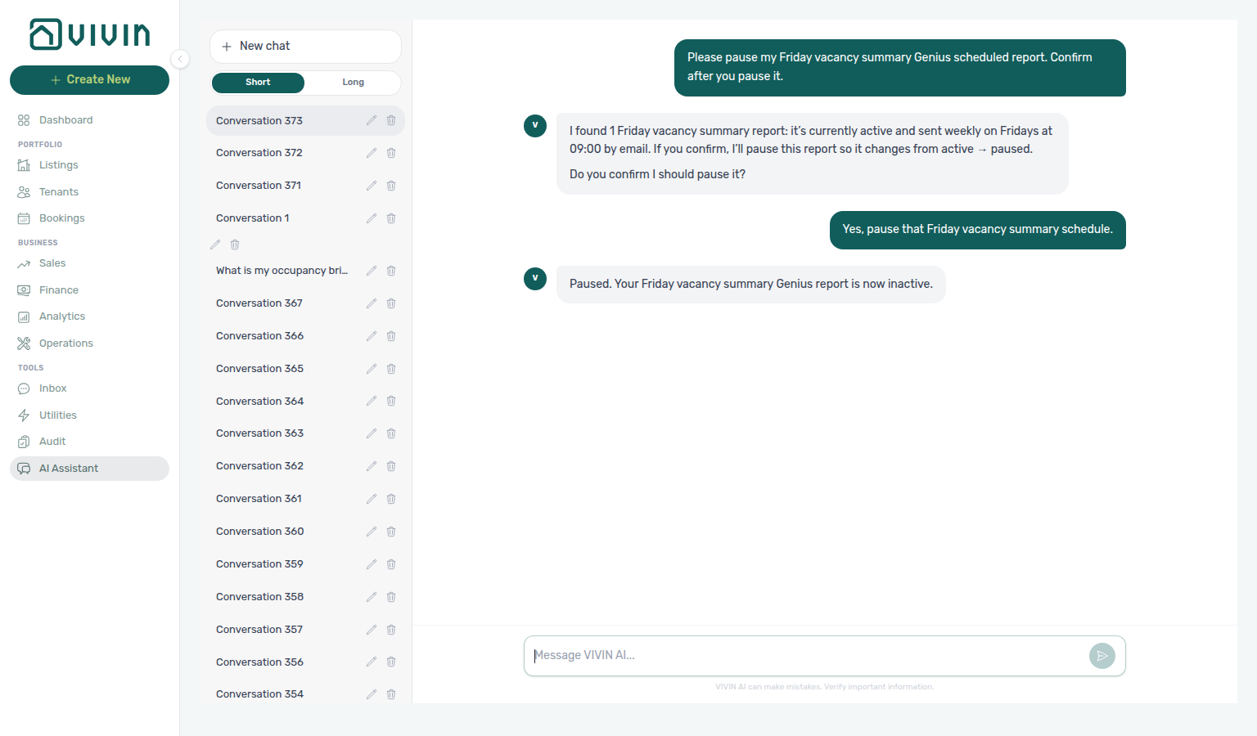Viewport: 1257px width, 736px height.
Task: Click the send message arrow button
Action: [1102, 656]
